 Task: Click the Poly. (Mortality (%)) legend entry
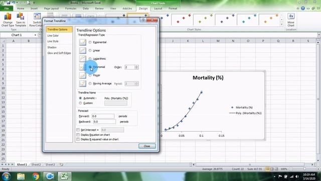click(245, 113)
